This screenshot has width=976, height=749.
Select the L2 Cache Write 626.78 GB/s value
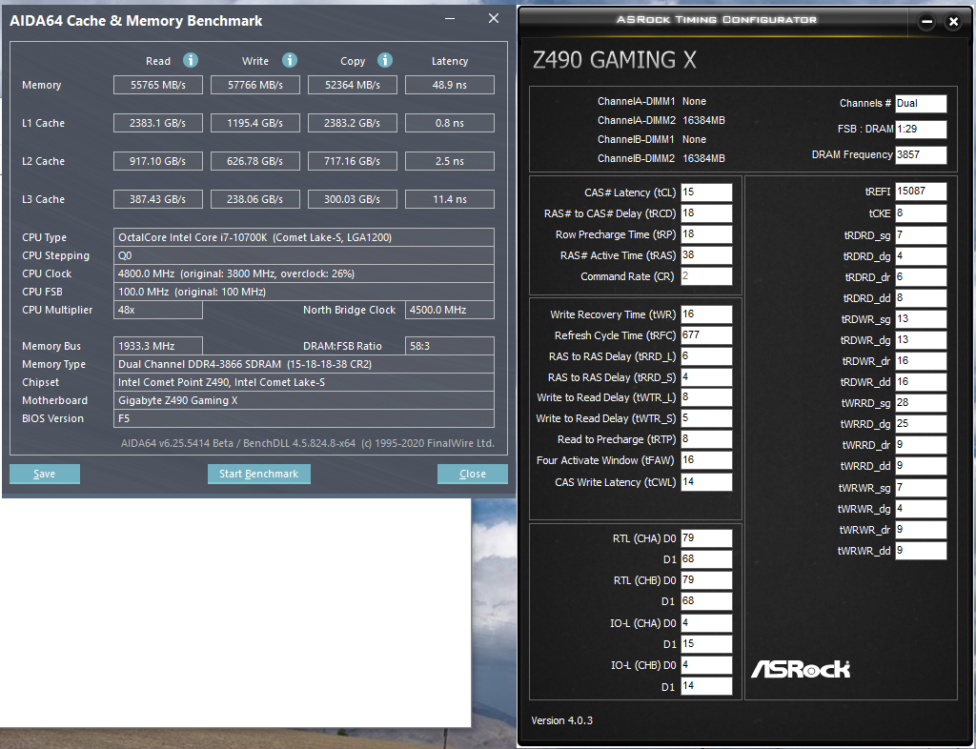pyautogui.click(x=255, y=161)
